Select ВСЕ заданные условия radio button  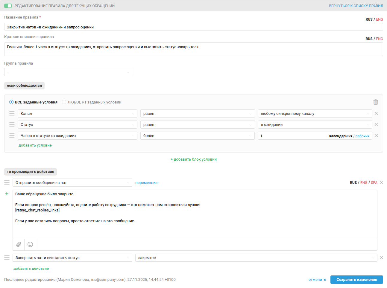point(11,102)
